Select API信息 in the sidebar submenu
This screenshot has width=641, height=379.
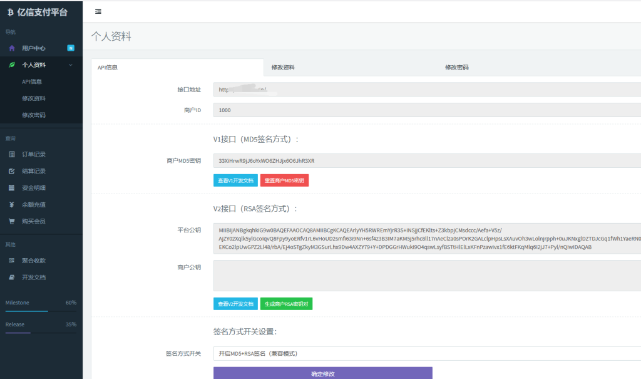point(32,81)
